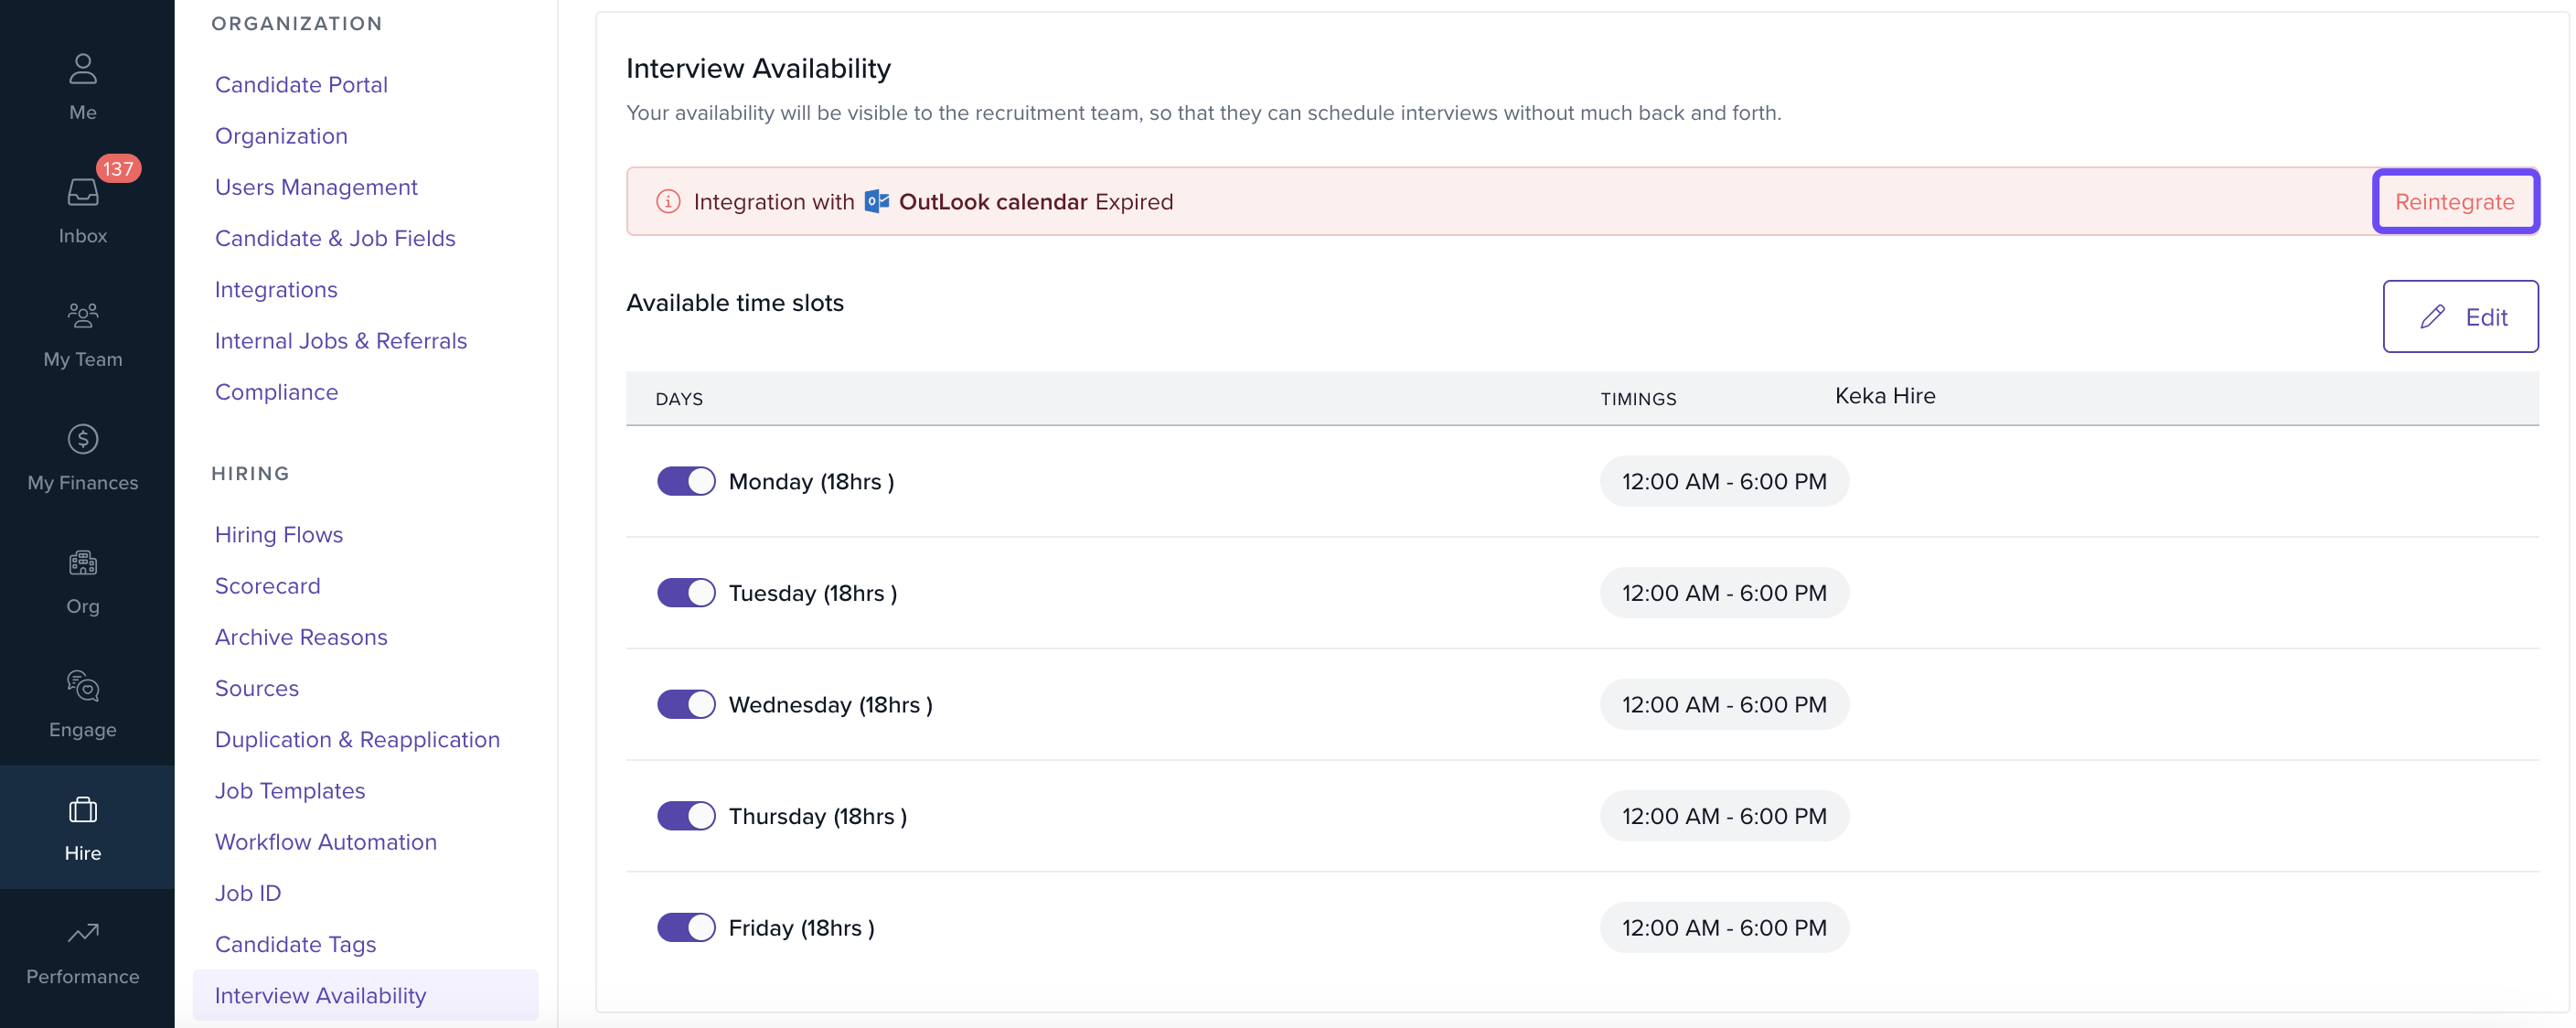Navigate to Workflow Automation
Viewport: 2576px width, 1028px height.
[x=325, y=842]
